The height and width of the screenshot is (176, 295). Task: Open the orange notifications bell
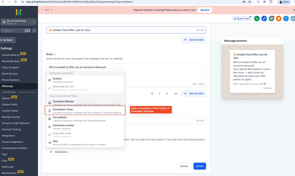point(279,19)
